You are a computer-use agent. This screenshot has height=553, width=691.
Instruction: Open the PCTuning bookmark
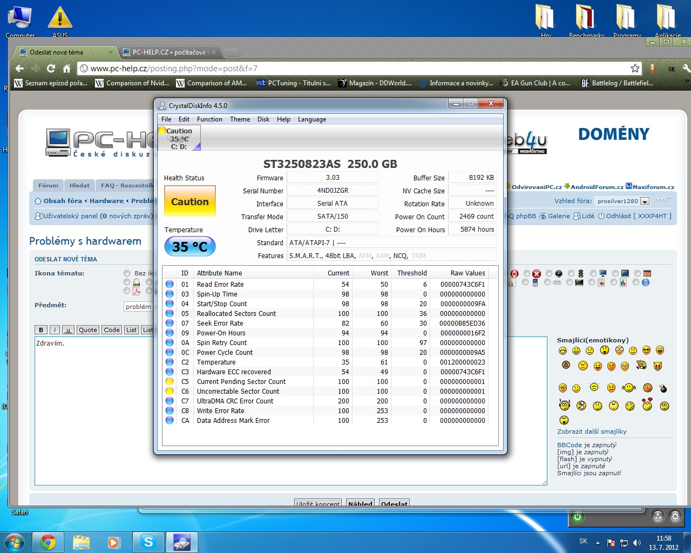(293, 83)
